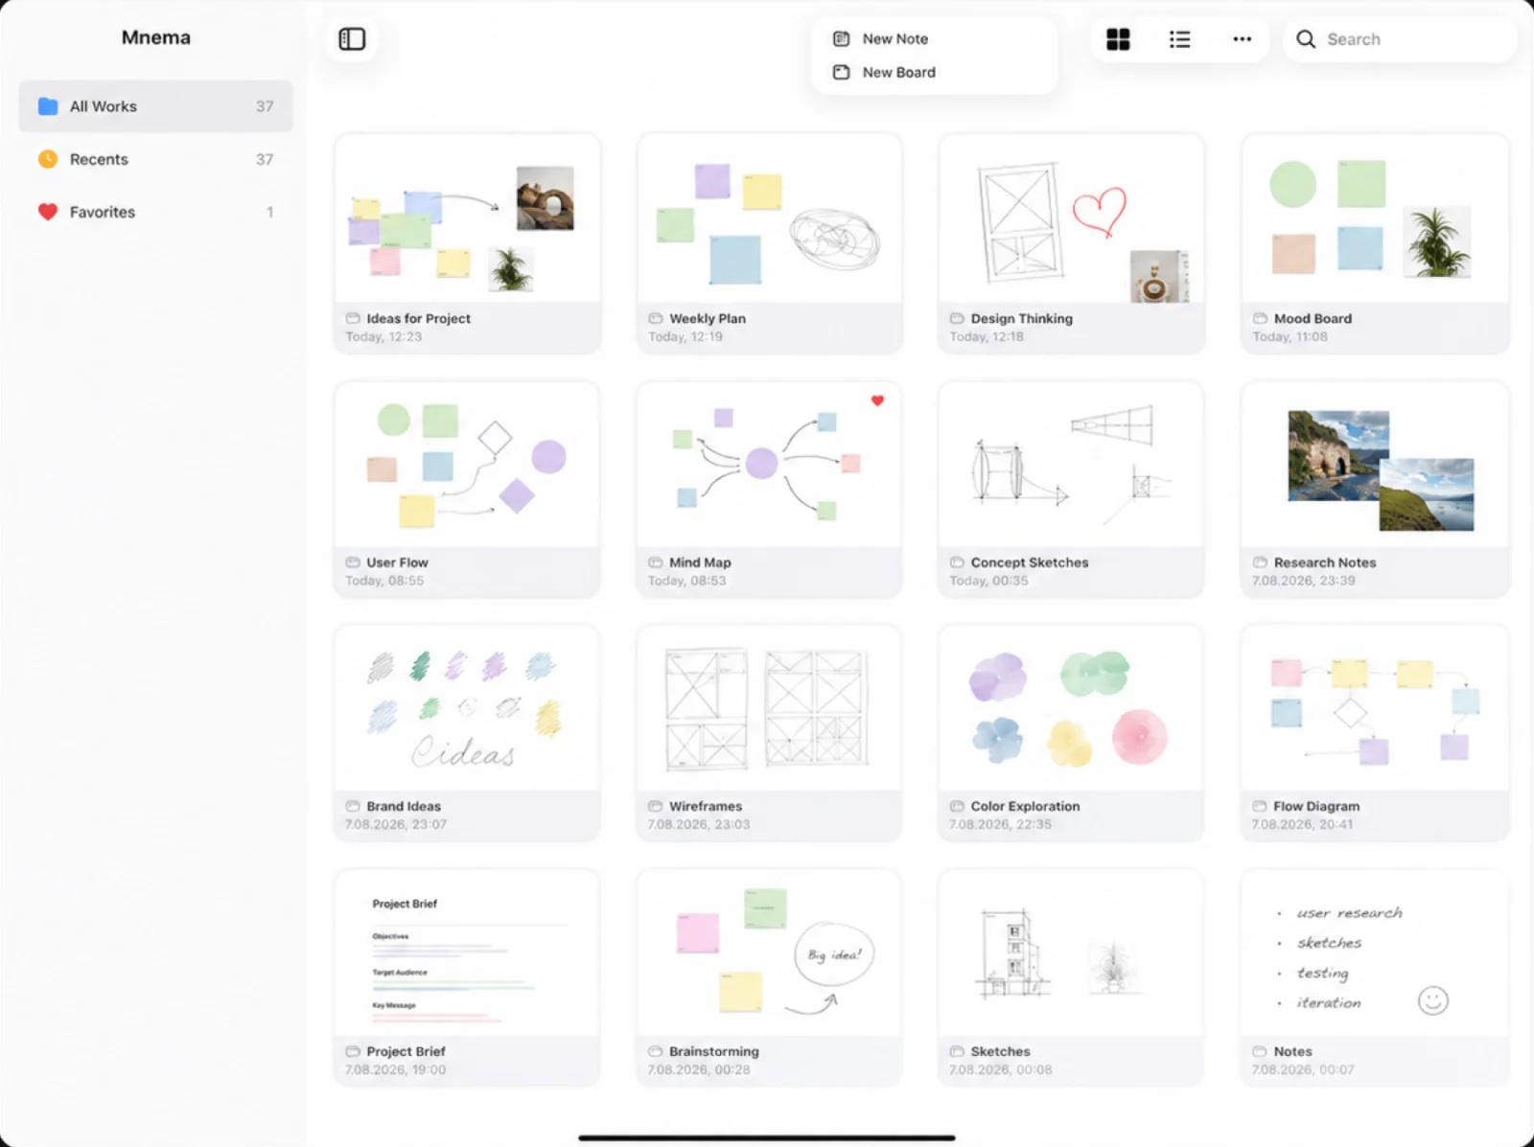The width and height of the screenshot is (1534, 1147).
Task: Open the User Flow thumbnail
Action: [x=467, y=465]
